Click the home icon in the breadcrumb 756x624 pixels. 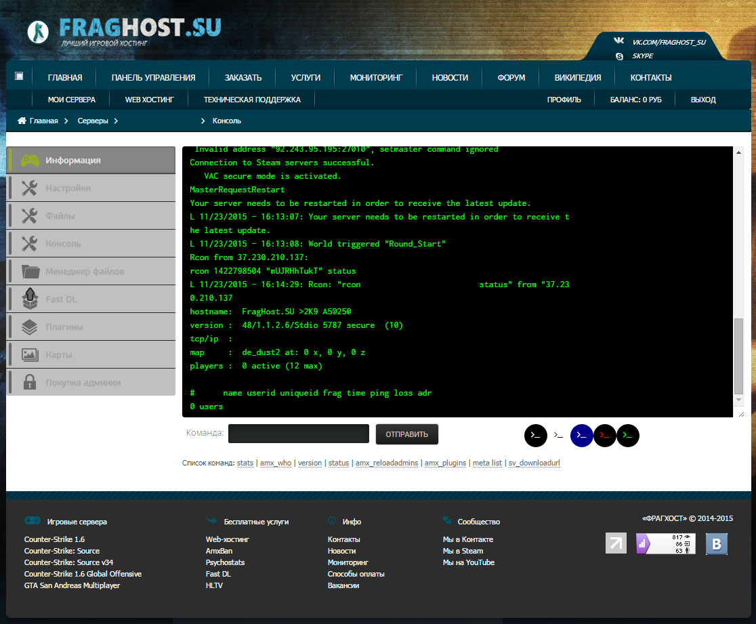point(22,121)
